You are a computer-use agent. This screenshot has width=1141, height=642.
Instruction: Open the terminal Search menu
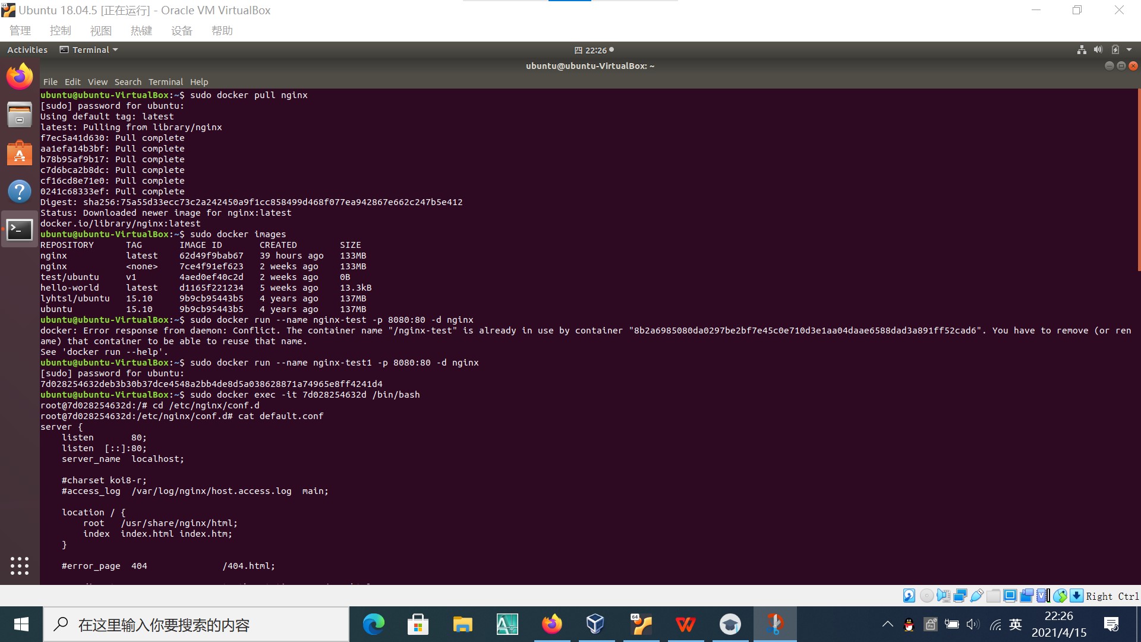pyautogui.click(x=128, y=82)
